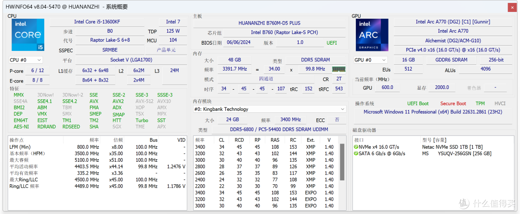Click the tRC value 152
This screenshot has width=520, height=214.
tap(309, 89)
